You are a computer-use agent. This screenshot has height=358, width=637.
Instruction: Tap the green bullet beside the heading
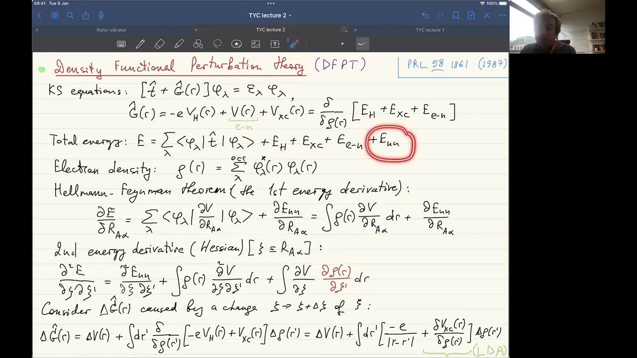point(42,70)
